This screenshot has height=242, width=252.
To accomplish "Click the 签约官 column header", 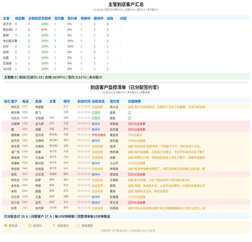I will tap(114, 101).
